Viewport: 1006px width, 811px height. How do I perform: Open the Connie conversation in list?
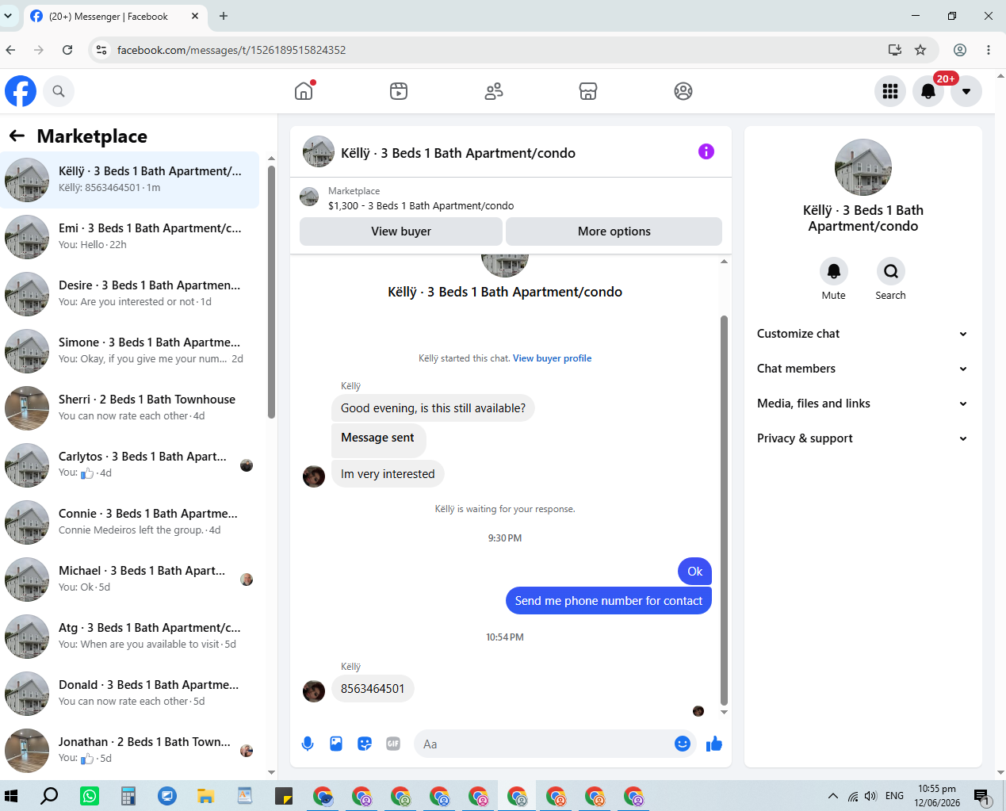tap(130, 522)
